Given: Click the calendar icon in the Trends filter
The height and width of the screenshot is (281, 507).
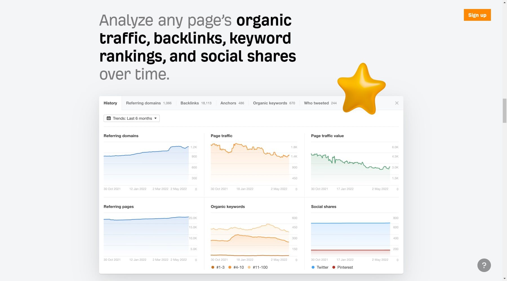Looking at the screenshot, I should (109, 118).
